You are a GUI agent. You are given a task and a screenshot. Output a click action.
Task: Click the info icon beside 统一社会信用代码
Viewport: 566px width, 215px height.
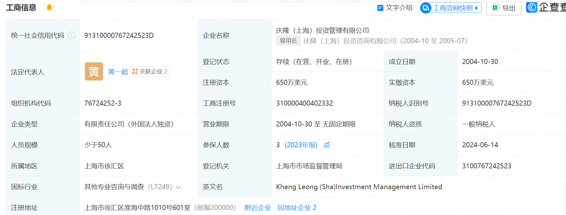(x=72, y=35)
